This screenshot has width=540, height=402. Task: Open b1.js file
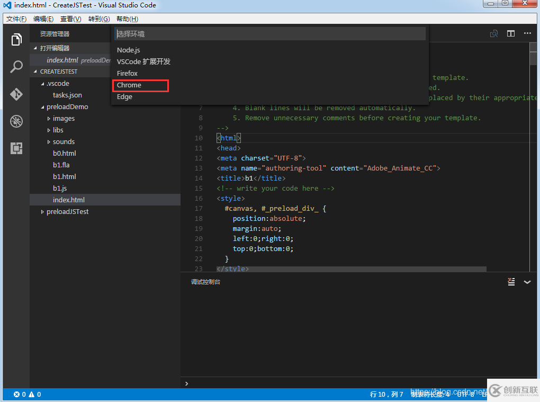click(60, 189)
